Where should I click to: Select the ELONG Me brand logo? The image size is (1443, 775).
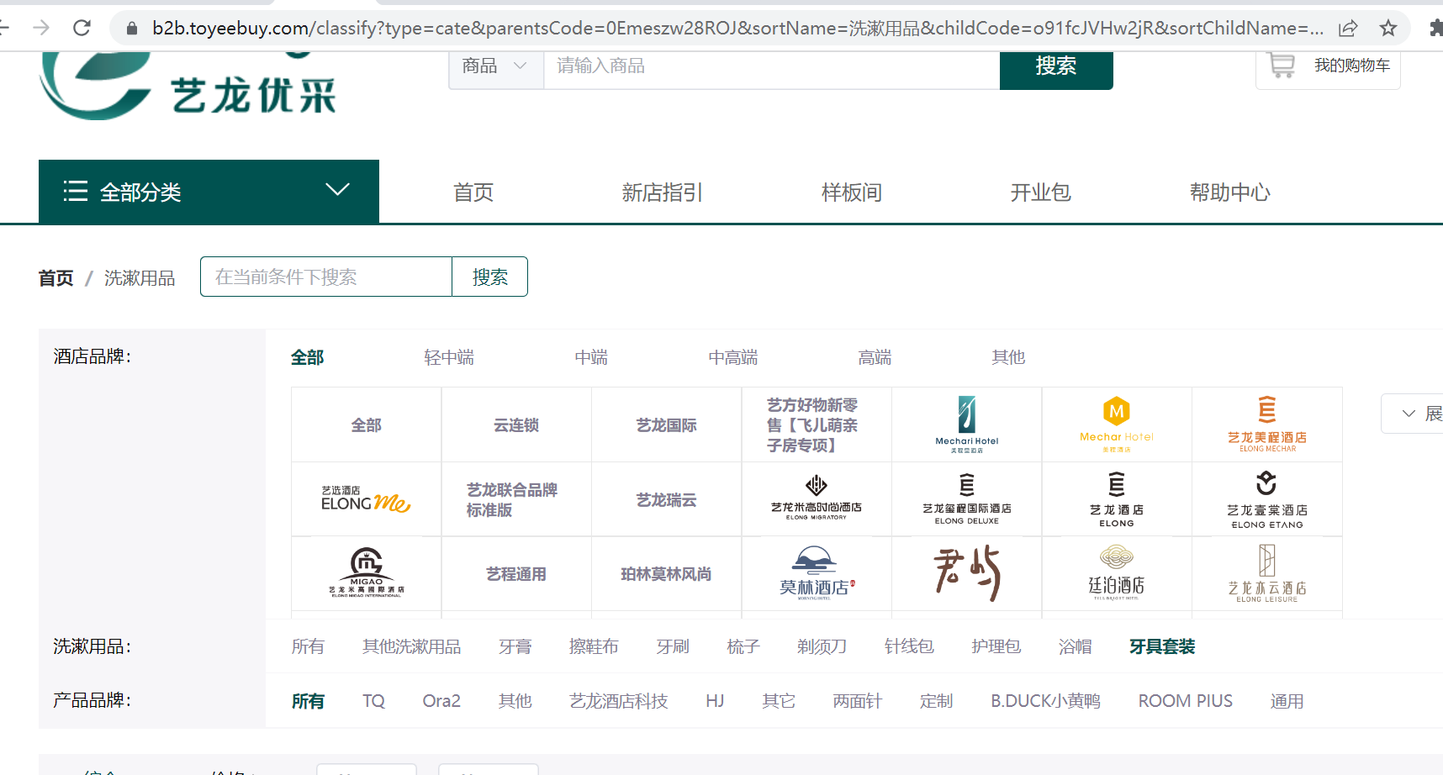point(366,499)
